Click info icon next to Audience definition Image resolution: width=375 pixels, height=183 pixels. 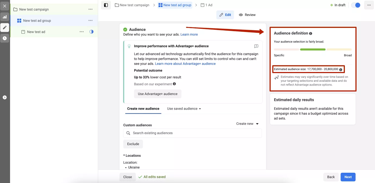311,34
